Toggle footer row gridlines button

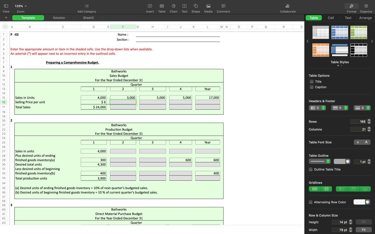[x=365, y=189]
